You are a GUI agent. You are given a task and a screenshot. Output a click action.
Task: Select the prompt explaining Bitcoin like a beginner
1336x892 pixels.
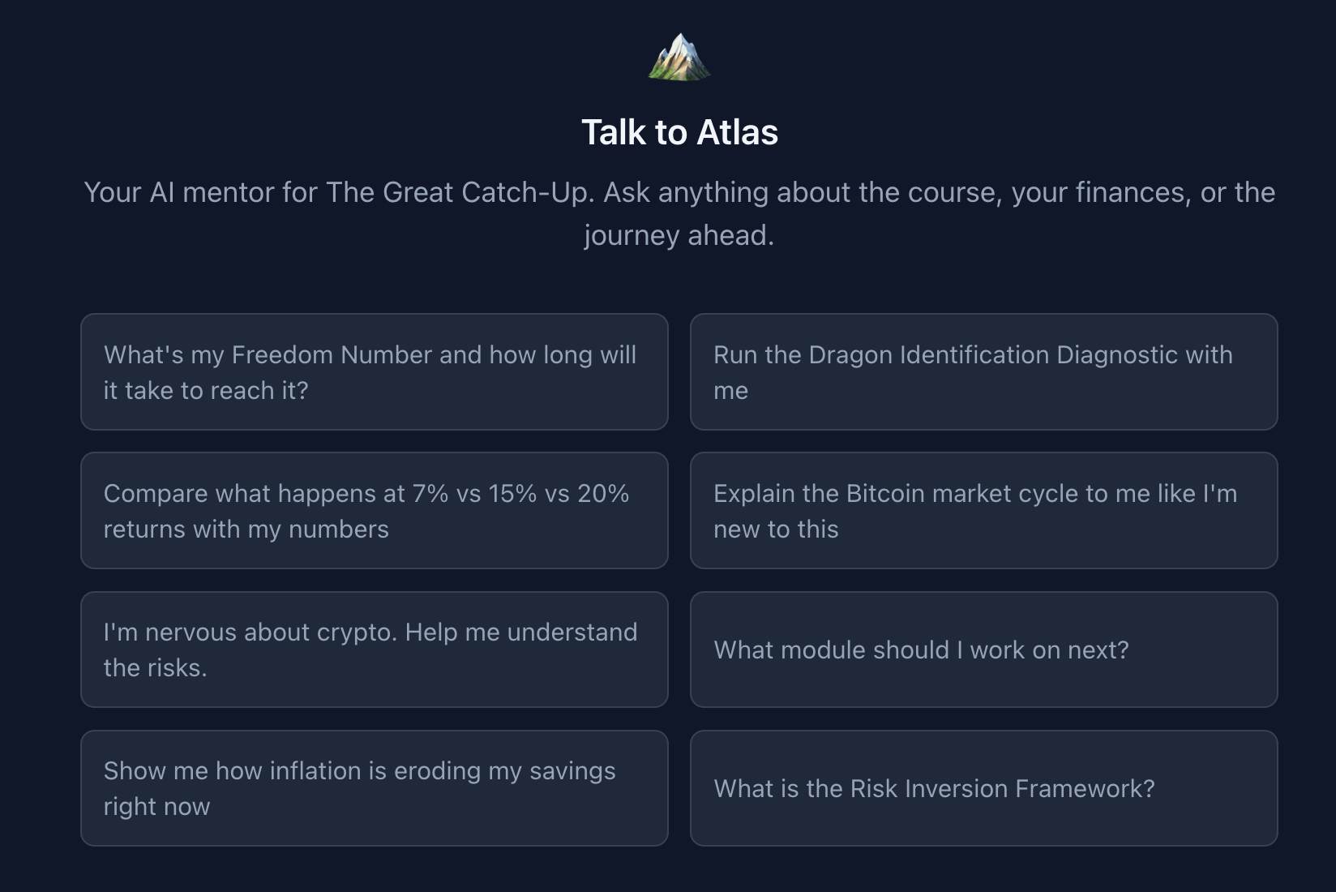click(983, 511)
